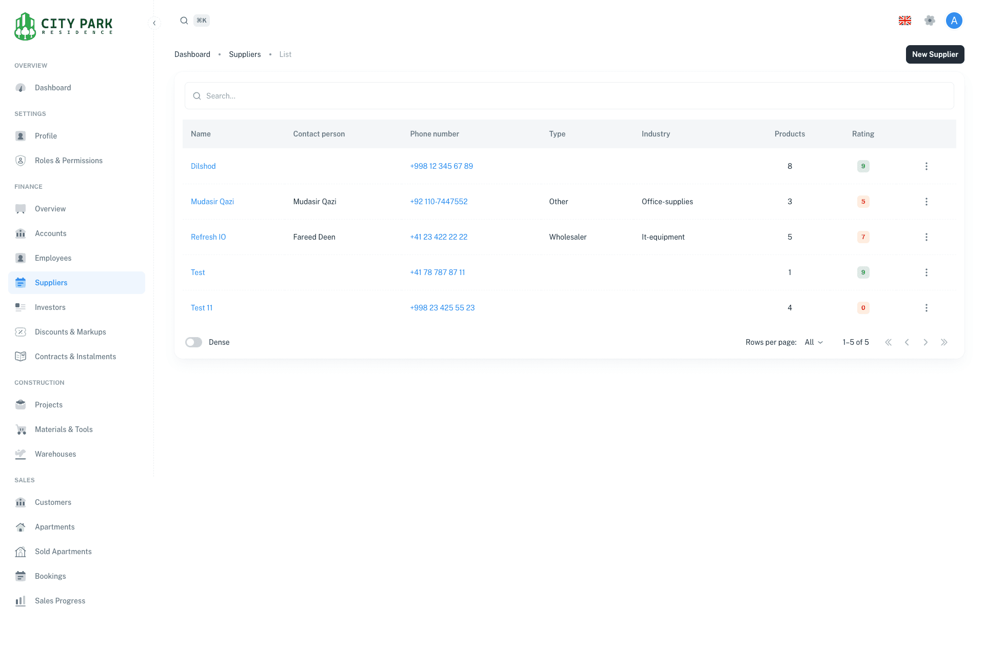Open Contracts & Instalments menu item
Screen dimensions: 985x647
pyautogui.click(x=75, y=357)
